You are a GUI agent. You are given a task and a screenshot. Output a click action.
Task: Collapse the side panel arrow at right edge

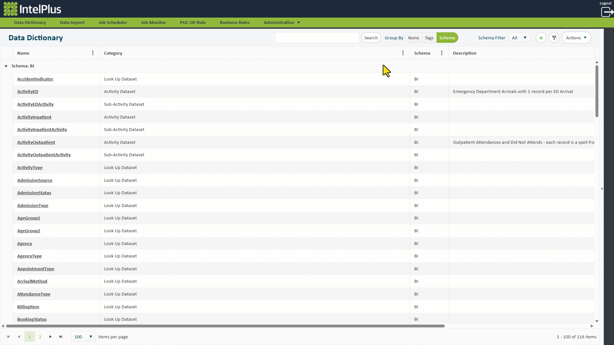pos(602,189)
